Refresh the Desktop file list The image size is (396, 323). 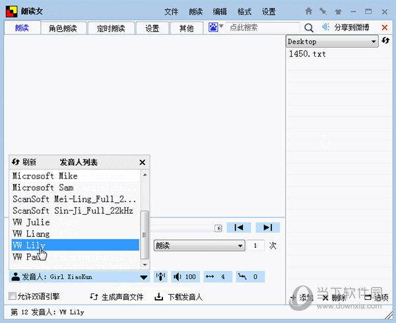coord(385,40)
